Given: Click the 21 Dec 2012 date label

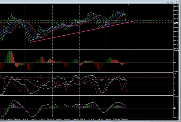Looking at the screenshot, I should [100, 119].
